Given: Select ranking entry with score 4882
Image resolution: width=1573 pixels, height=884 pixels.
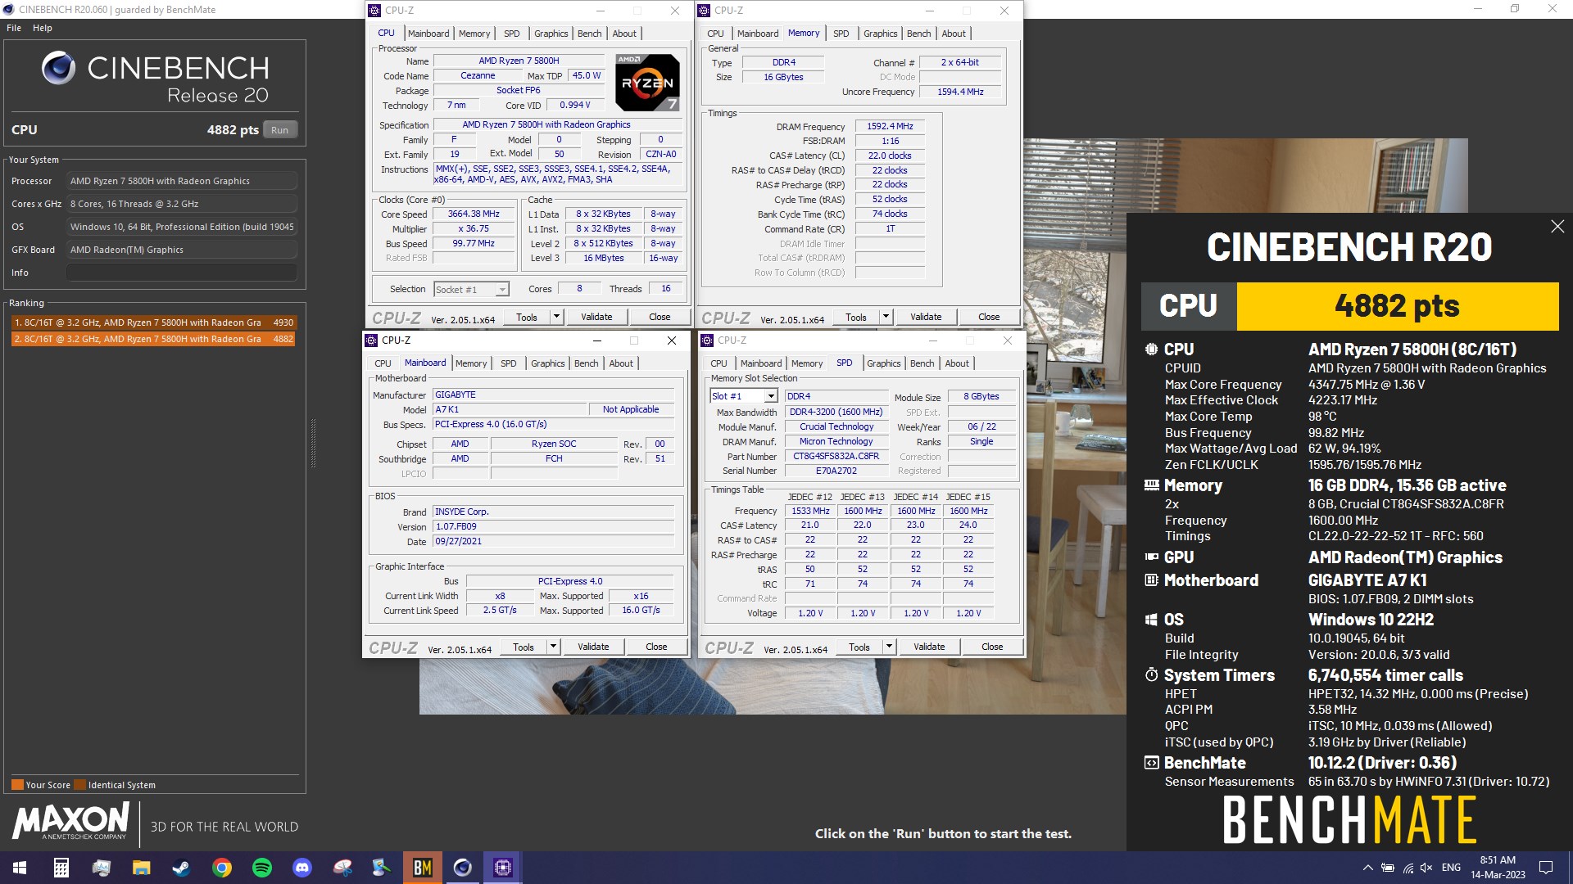Looking at the screenshot, I should [x=153, y=339].
